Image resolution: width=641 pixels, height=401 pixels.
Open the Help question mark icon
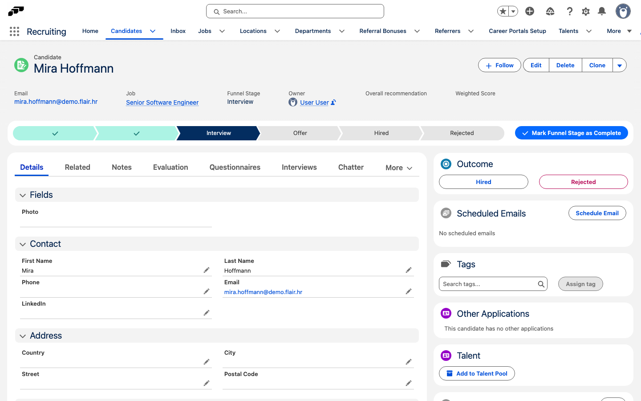569,11
